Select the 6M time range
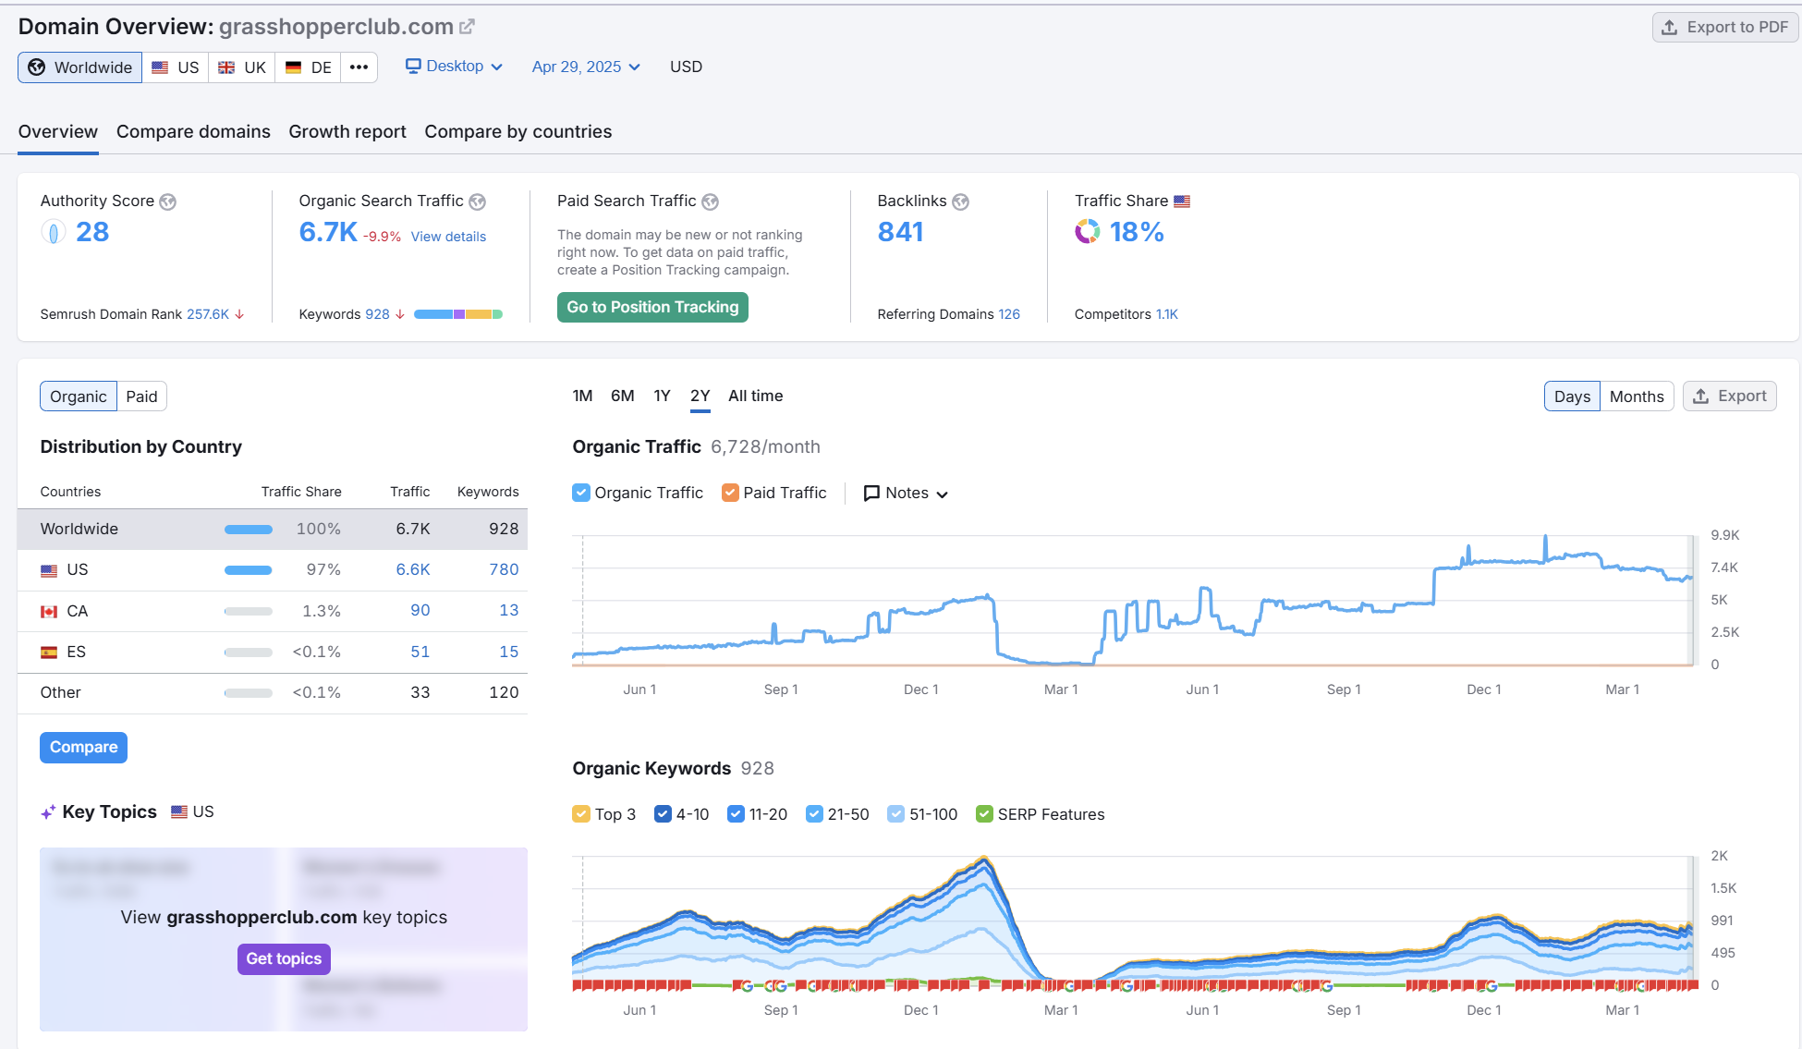This screenshot has height=1049, width=1802. point(622,396)
